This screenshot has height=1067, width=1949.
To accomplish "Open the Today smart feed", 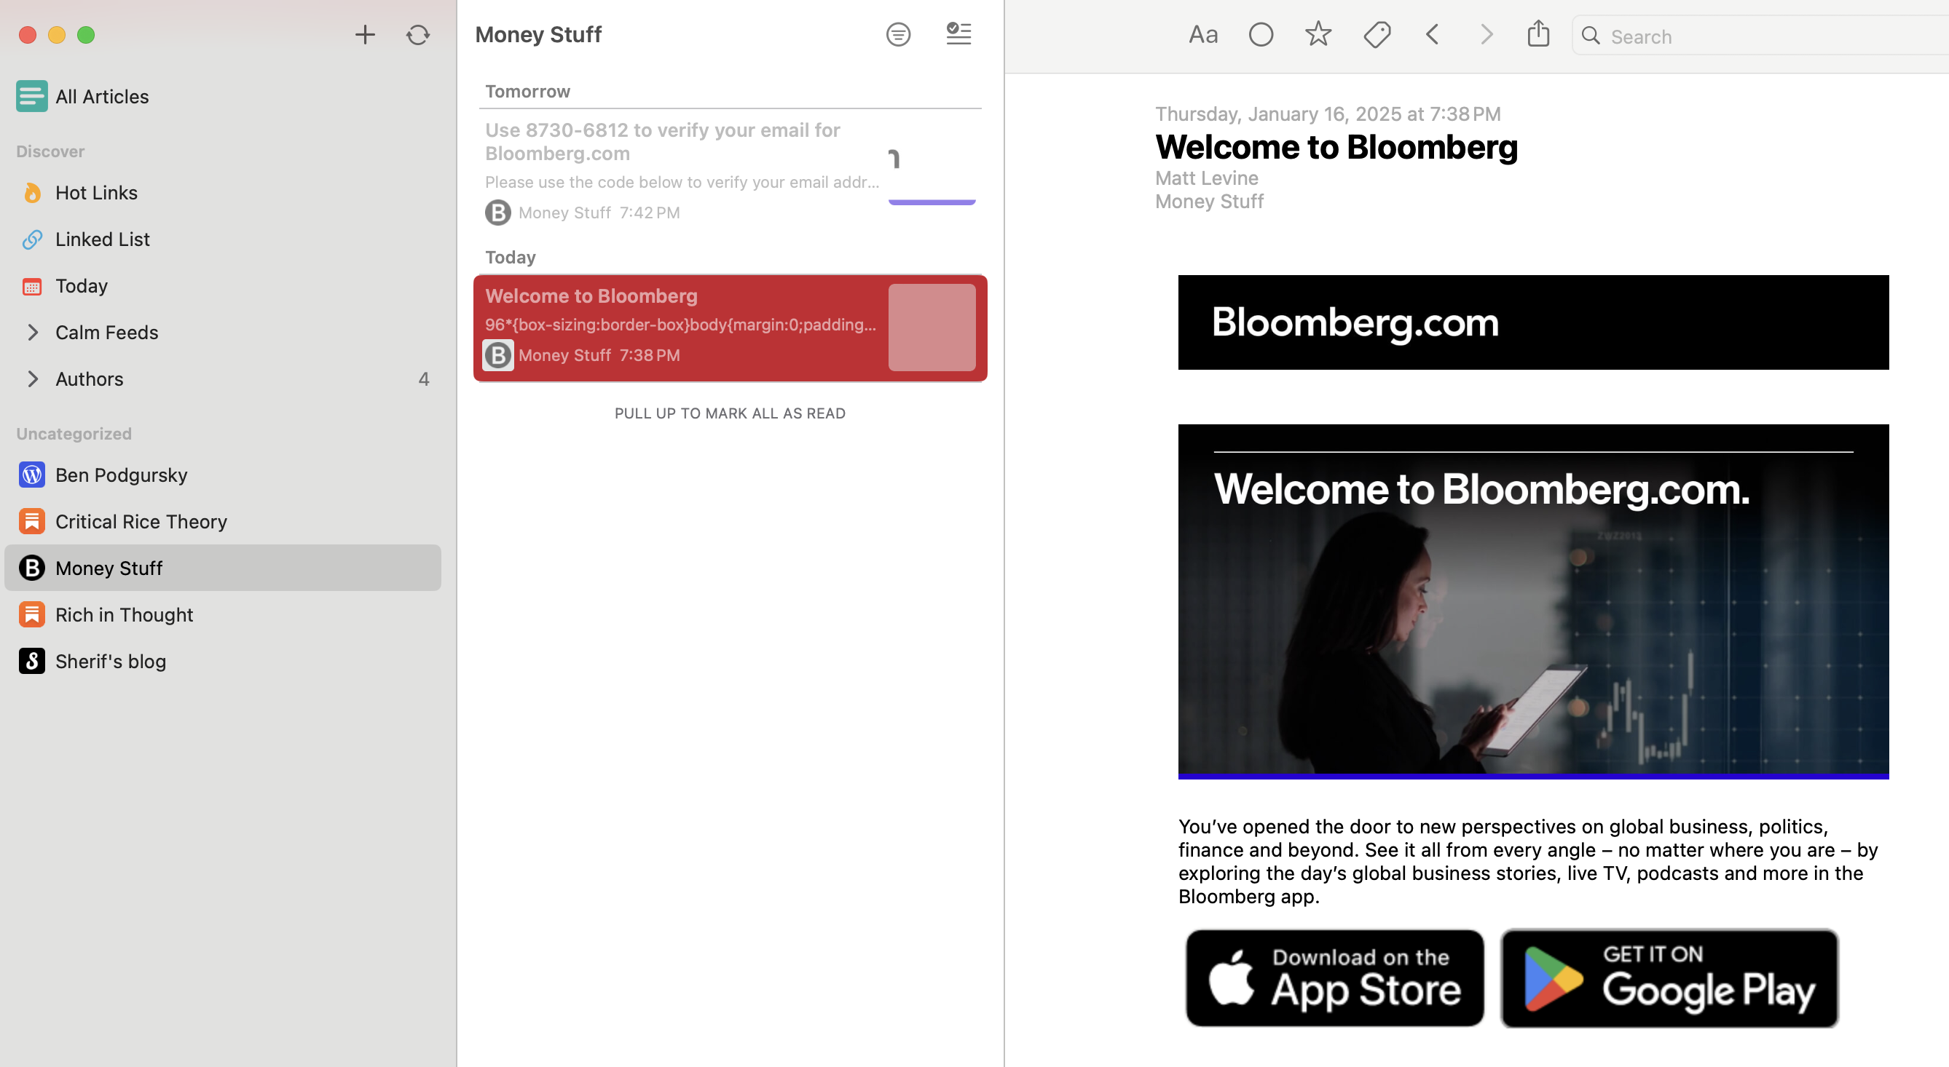I will [81, 286].
